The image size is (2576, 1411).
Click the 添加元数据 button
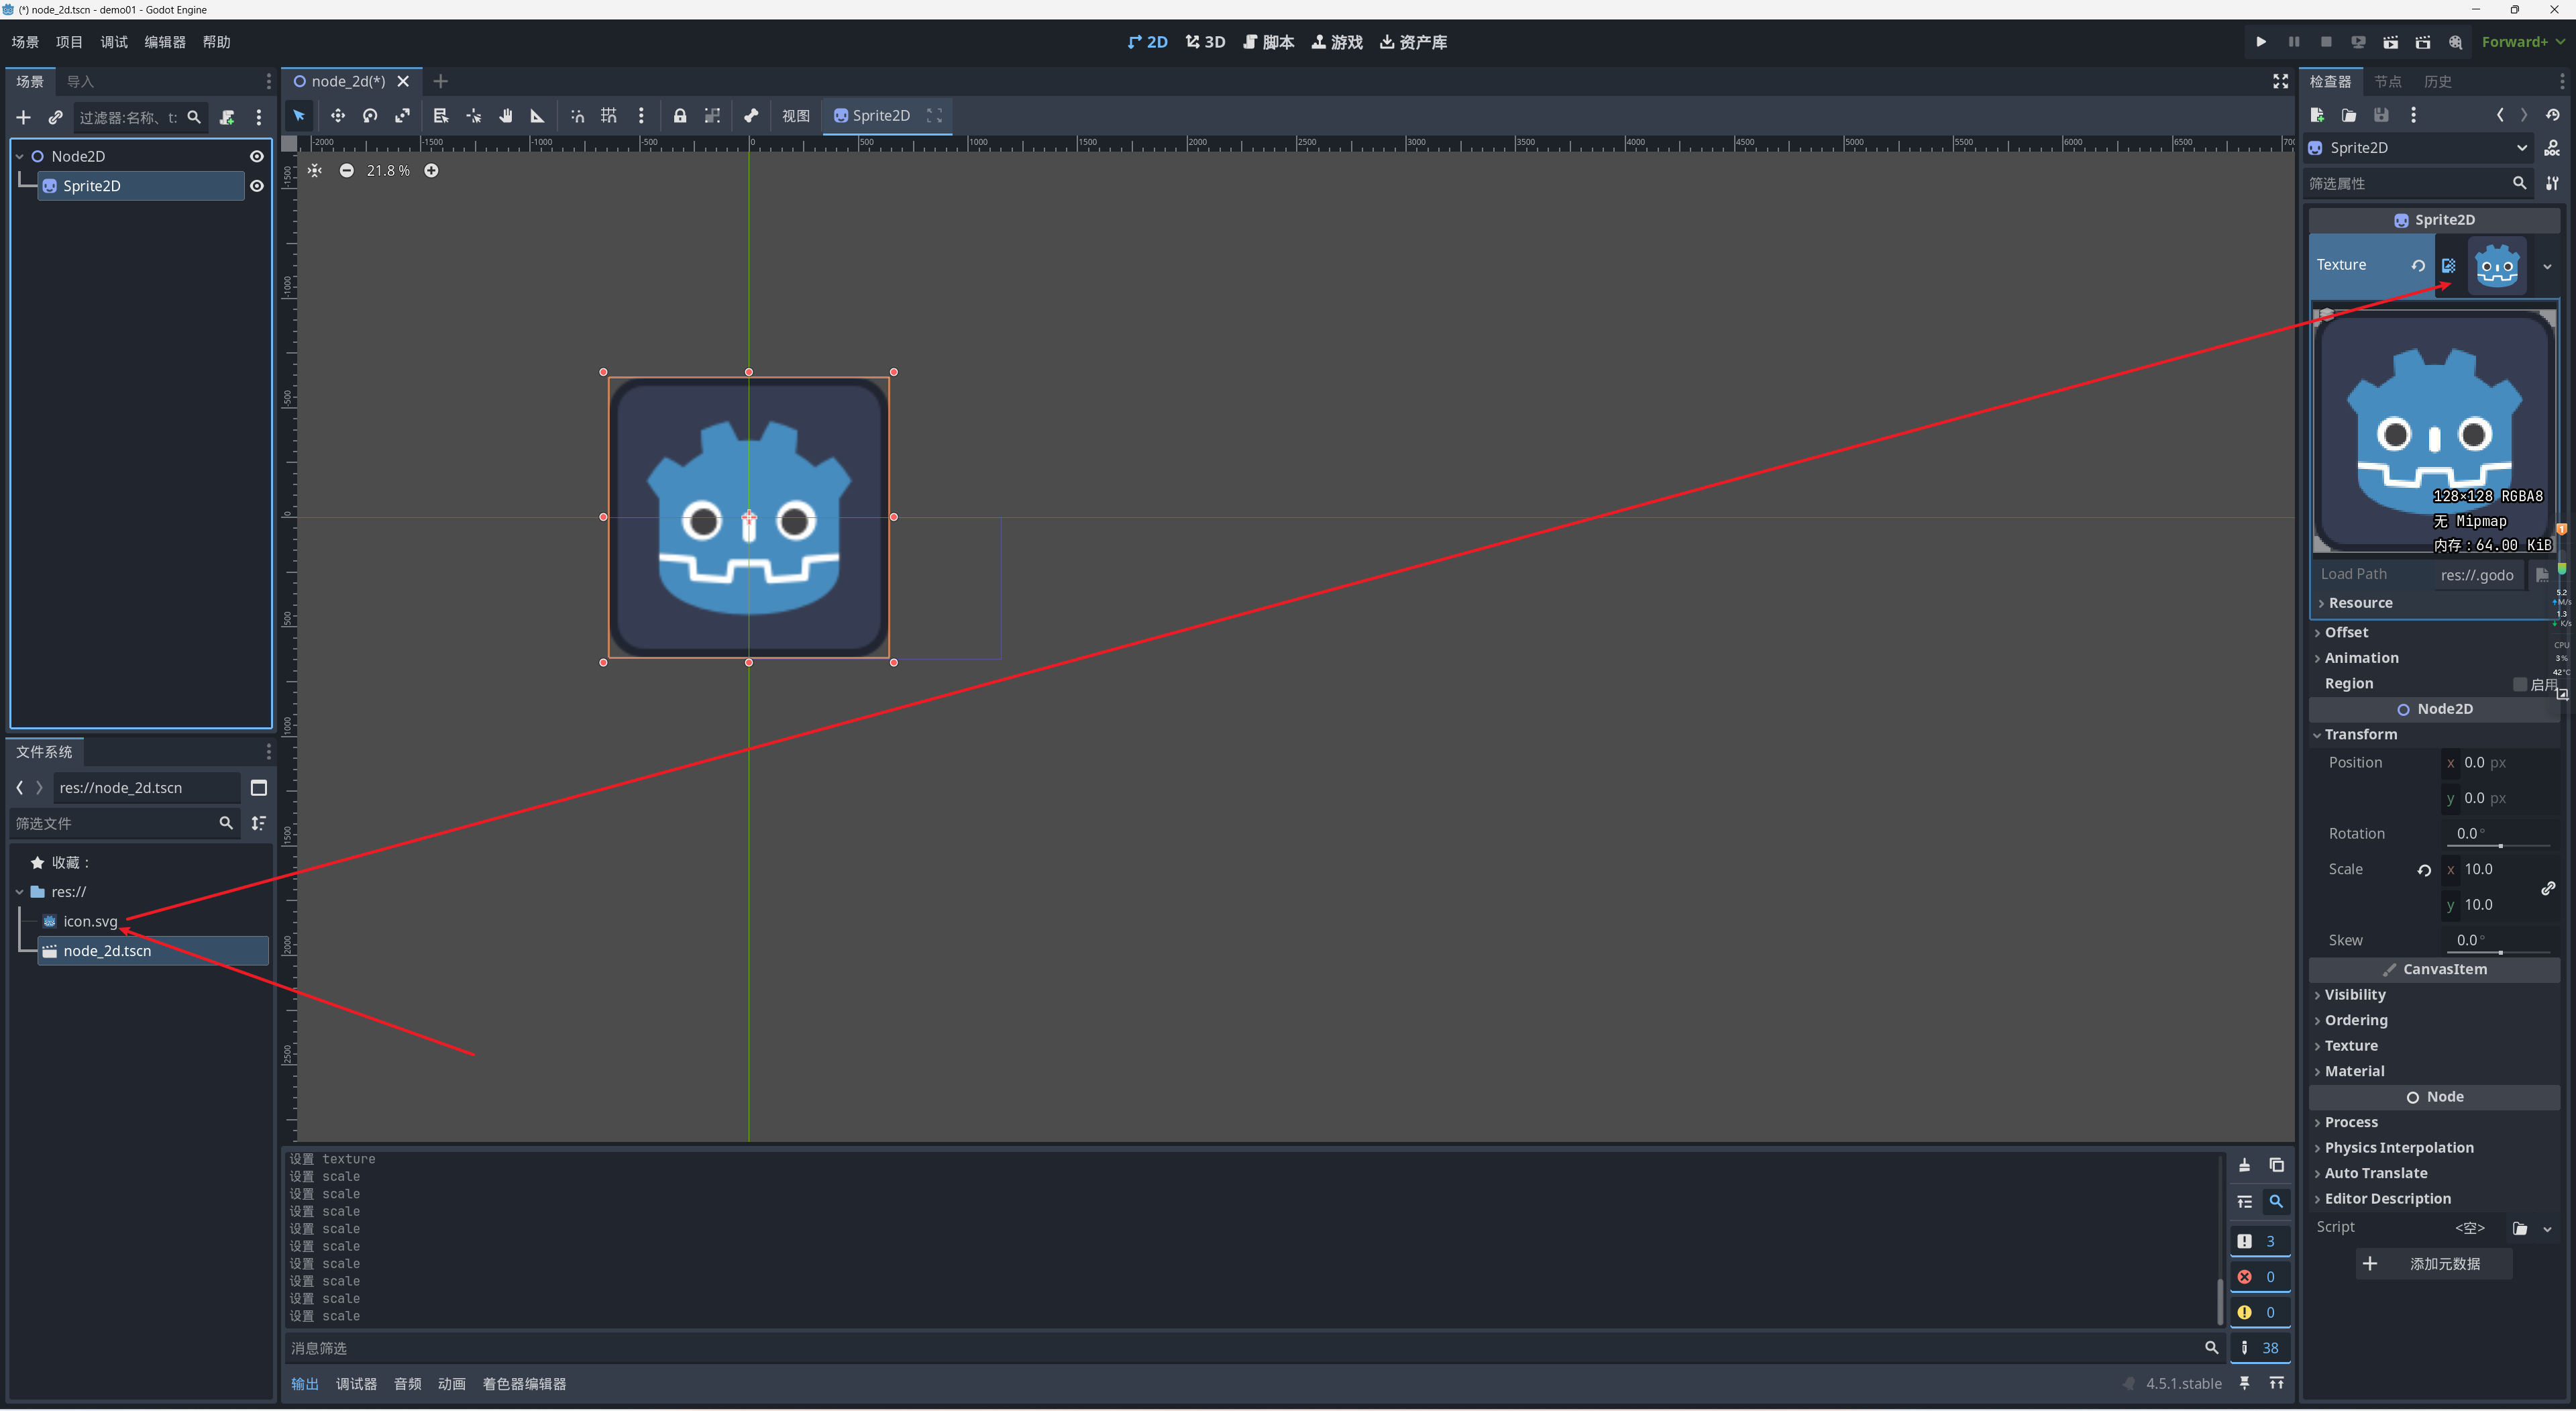click(2433, 1264)
